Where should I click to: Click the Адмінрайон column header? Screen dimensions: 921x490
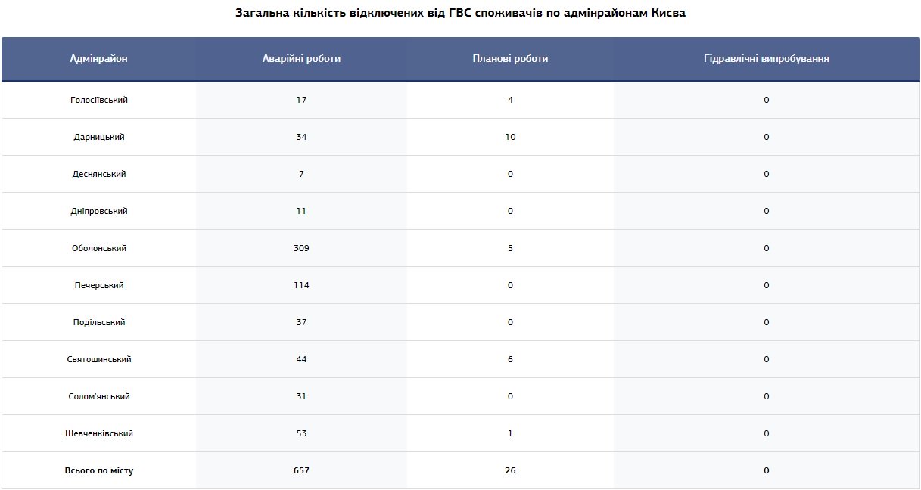click(x=98, y=59)
